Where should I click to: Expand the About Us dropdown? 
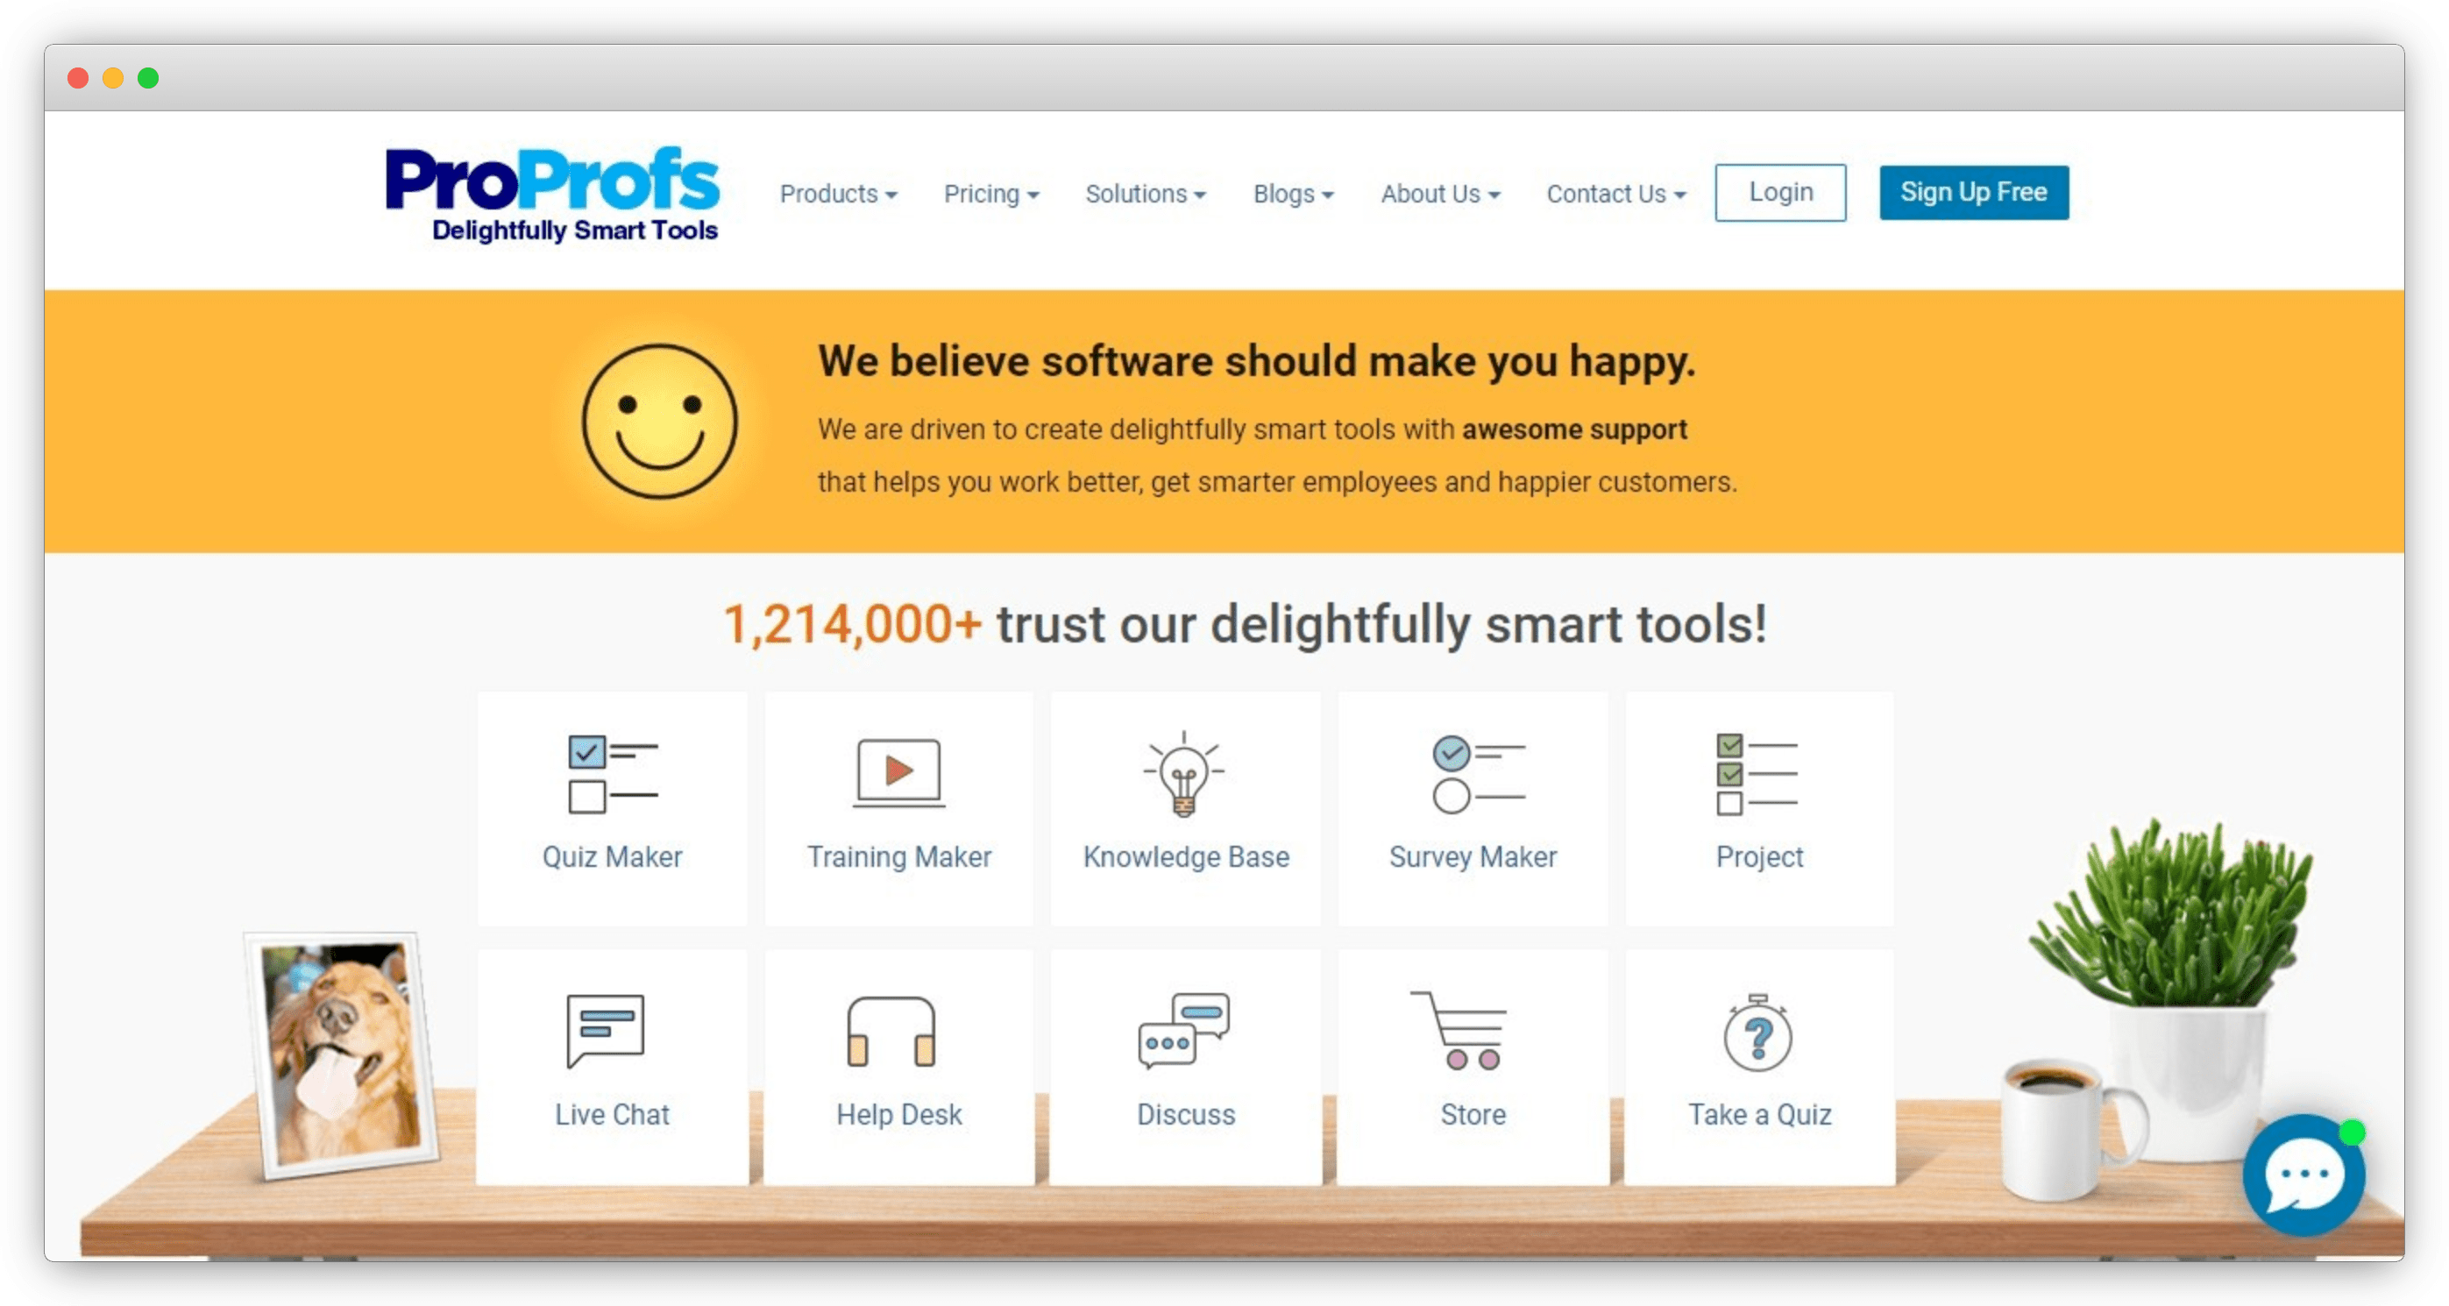[x=1439, y=194]
